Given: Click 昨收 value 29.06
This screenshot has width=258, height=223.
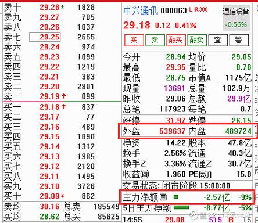Looking at the screenshot, I should [x=176, y=99].
